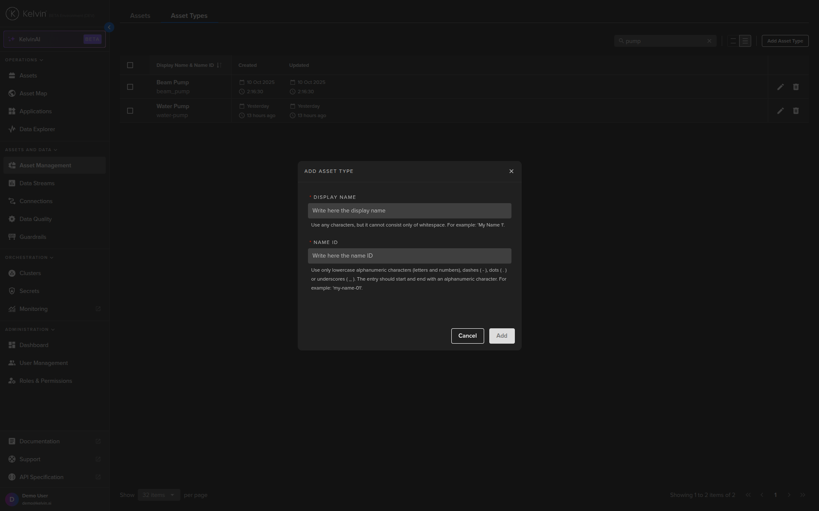Open the Clusters page
The image size is (819, 511).
30,273
